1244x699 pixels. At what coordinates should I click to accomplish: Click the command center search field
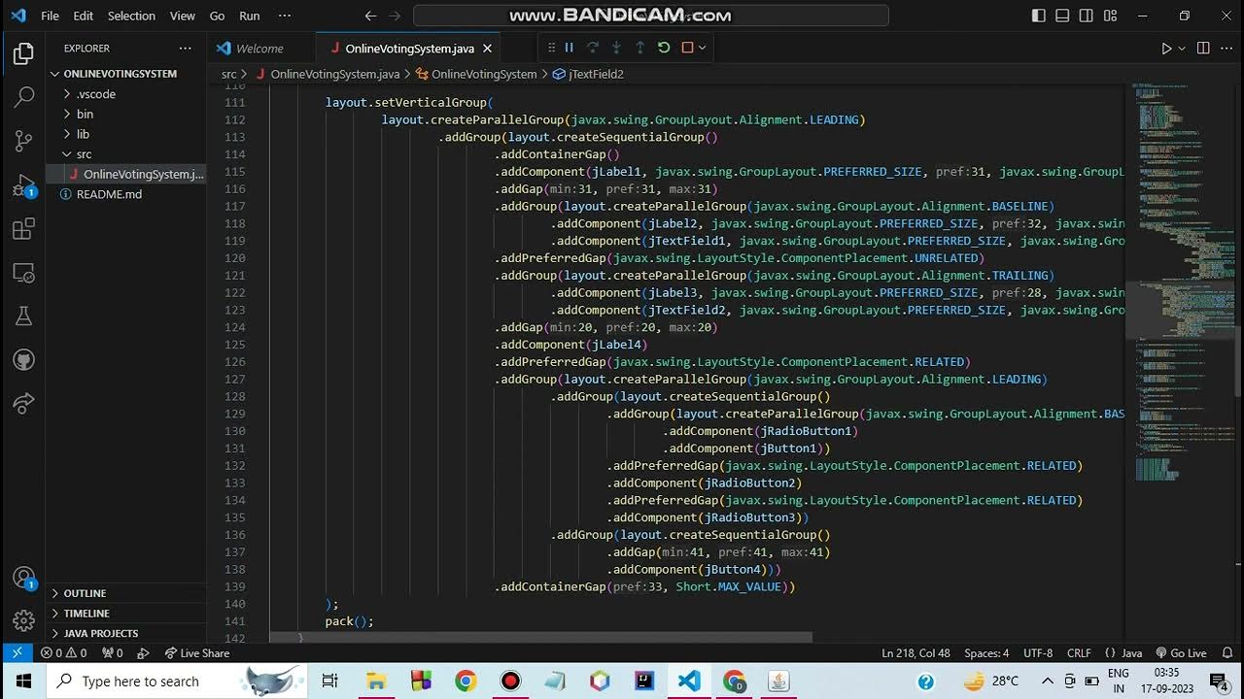pyautogui.click(x=651, y=16)
